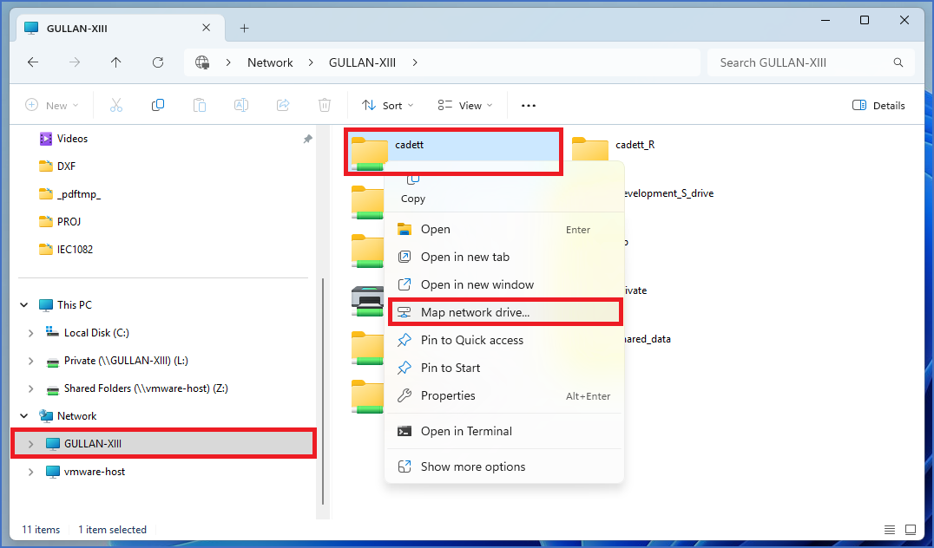Screen dimensions: 934x548
Task: Switch to details view in status bar
Action: [x=889, y=529]
